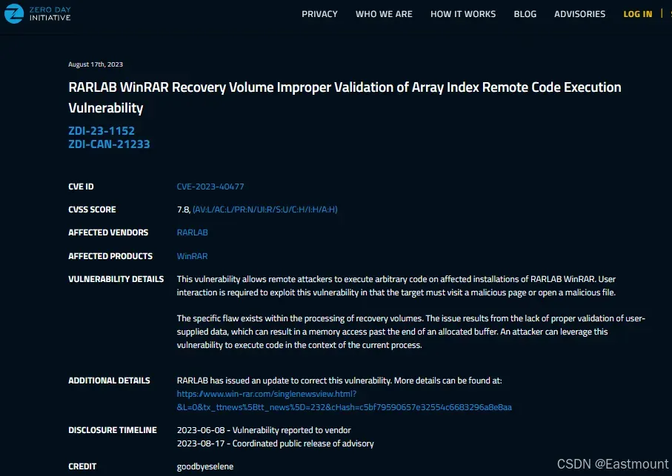Click the August 17th, 2023 date
The width and height of the screenshot is (672, 476).
click(x=96, y=64)
